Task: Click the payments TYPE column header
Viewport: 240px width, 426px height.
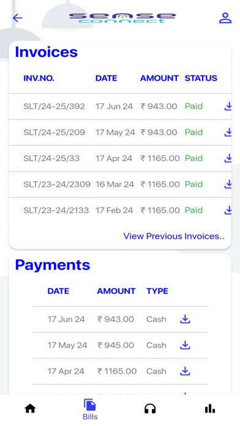Action: coord(157,291)
